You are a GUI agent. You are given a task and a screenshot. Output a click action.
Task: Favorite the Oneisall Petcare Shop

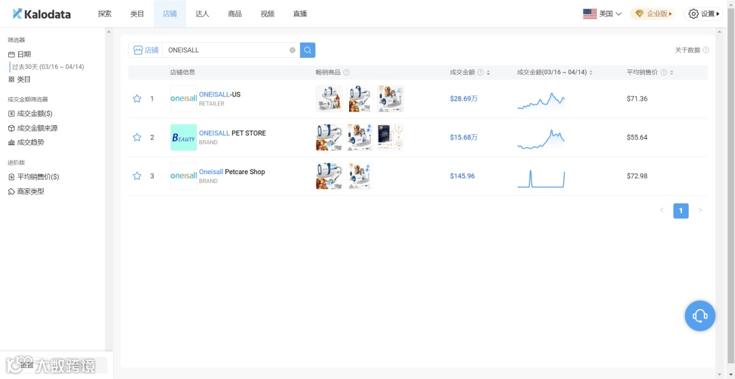(137, 176)
